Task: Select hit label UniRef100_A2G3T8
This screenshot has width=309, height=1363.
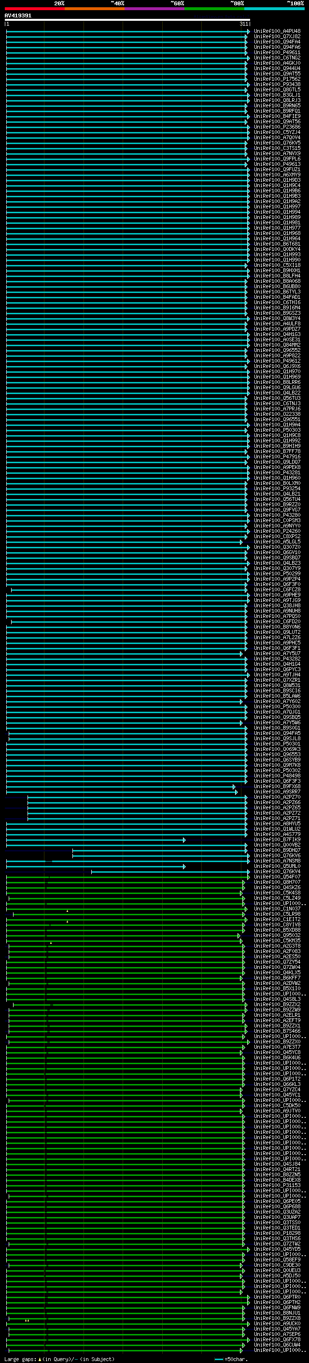Action: pyautogui.click(x=277, y=946)
